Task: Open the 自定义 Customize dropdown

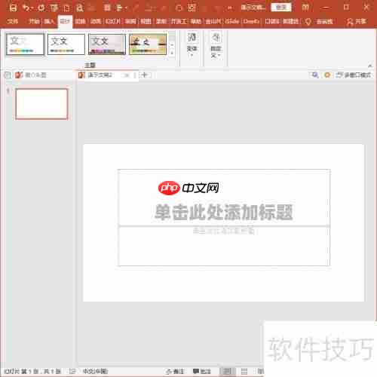Action: tap(216, 45)
